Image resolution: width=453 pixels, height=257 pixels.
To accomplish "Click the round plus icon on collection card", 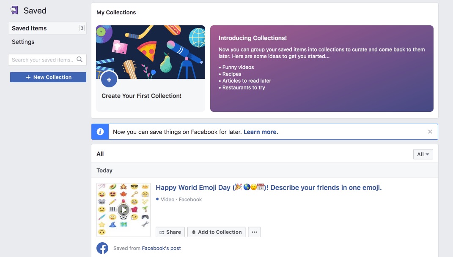I will [x=109, y=80].
